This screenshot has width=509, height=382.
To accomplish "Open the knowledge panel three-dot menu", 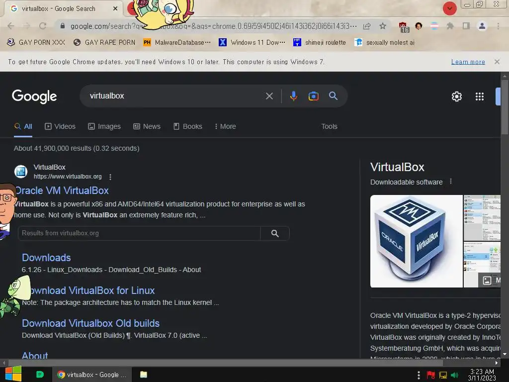I will click(x=450, y=182).
